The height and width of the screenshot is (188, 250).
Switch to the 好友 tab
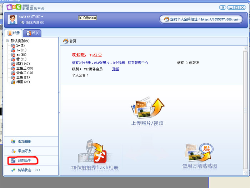click(x=32, y=33)
